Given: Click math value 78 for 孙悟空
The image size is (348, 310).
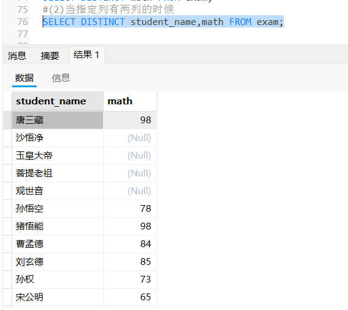Looking at the screenshot, I should click(x=130, y=209).
